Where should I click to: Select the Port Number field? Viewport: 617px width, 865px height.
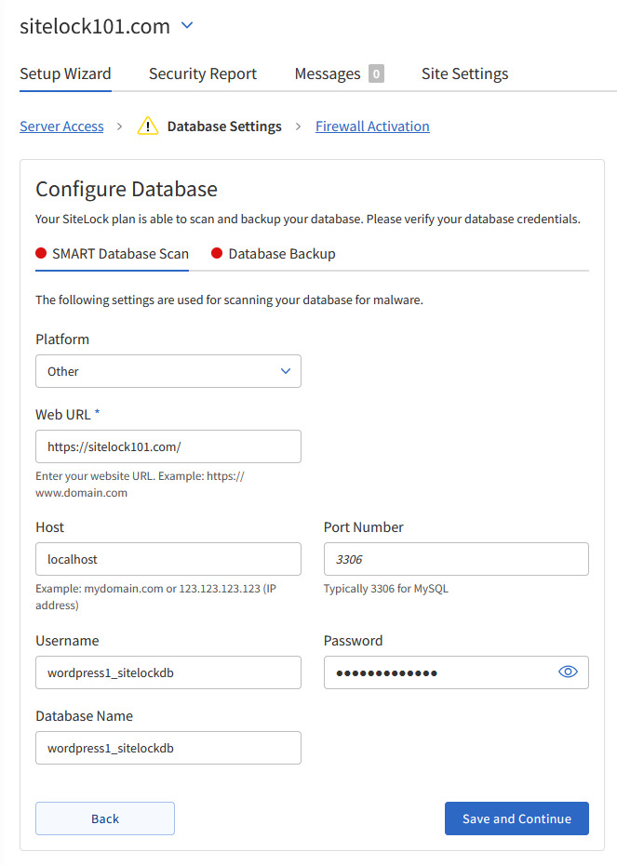click(x=456, y=559)
